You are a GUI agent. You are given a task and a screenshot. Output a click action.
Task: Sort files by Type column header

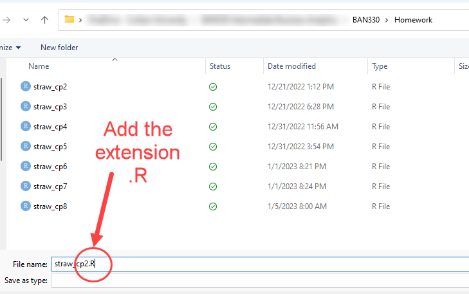coord(380,66)
